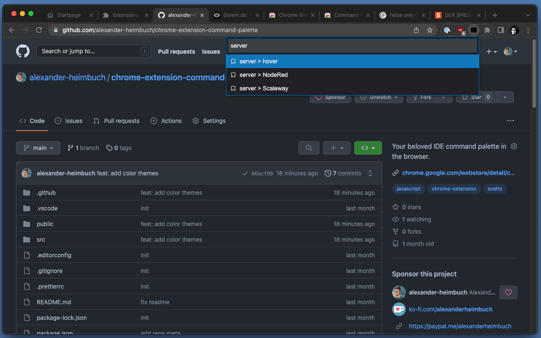
Task: Open the Extensions puzzle-piece menu
Action: click(487, 30)
